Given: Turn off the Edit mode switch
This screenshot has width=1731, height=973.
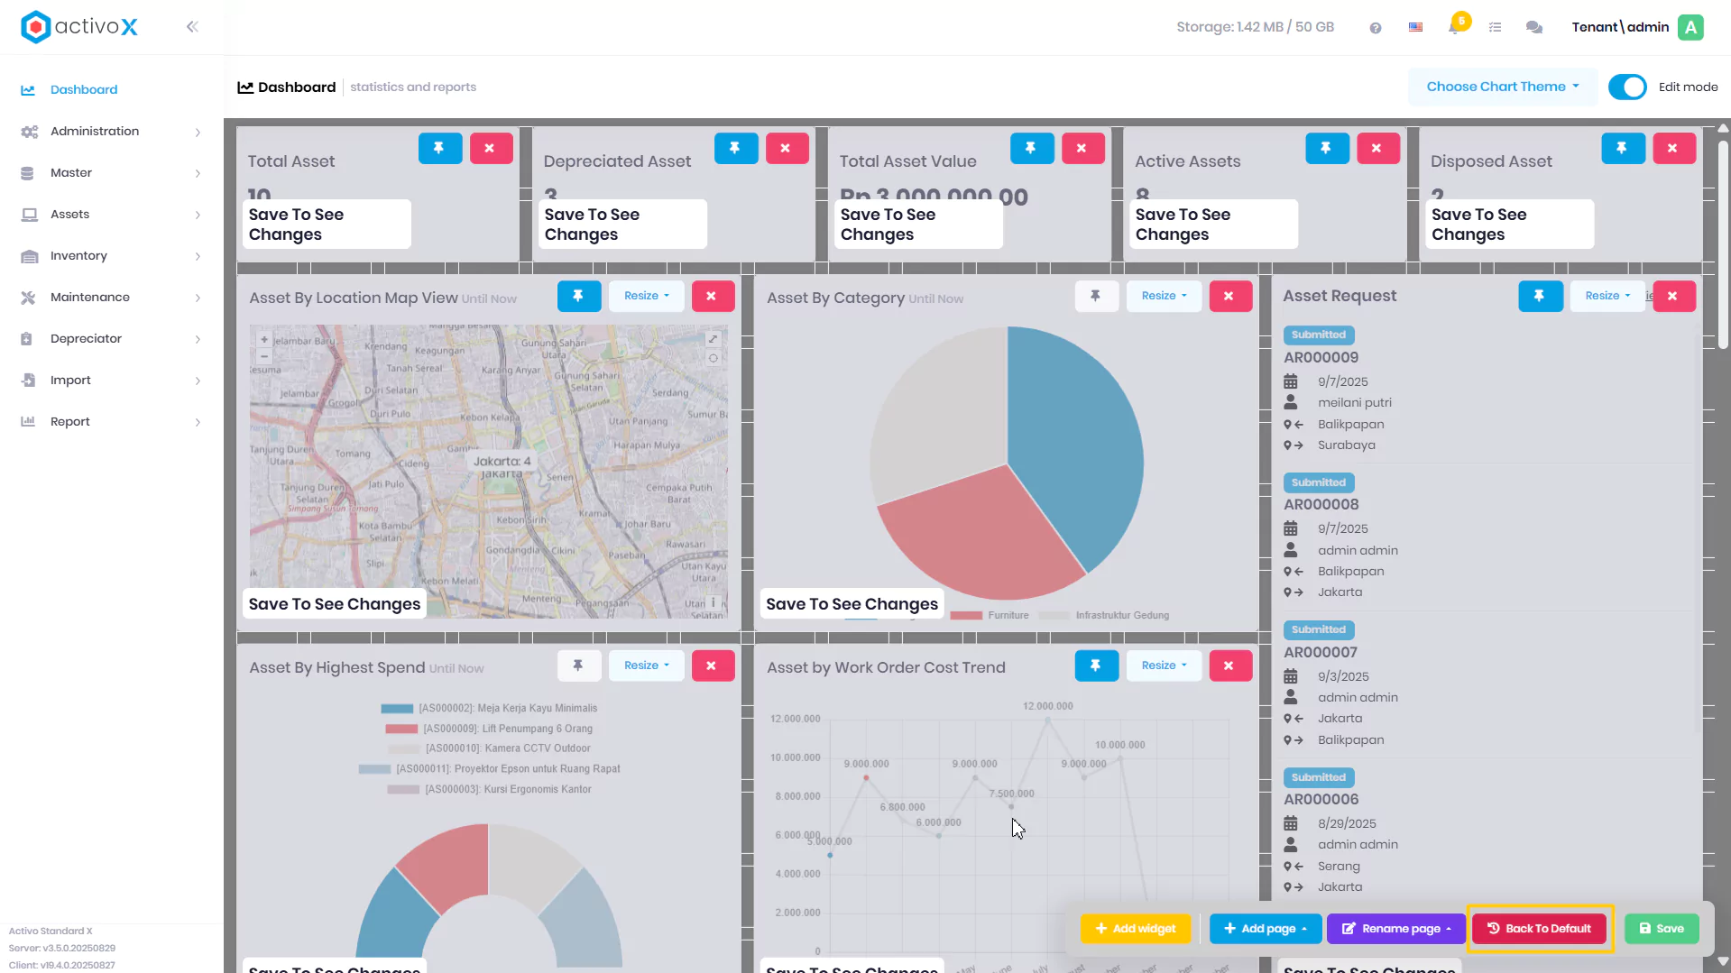Looking at the screenshot, I should [1627, 87].
